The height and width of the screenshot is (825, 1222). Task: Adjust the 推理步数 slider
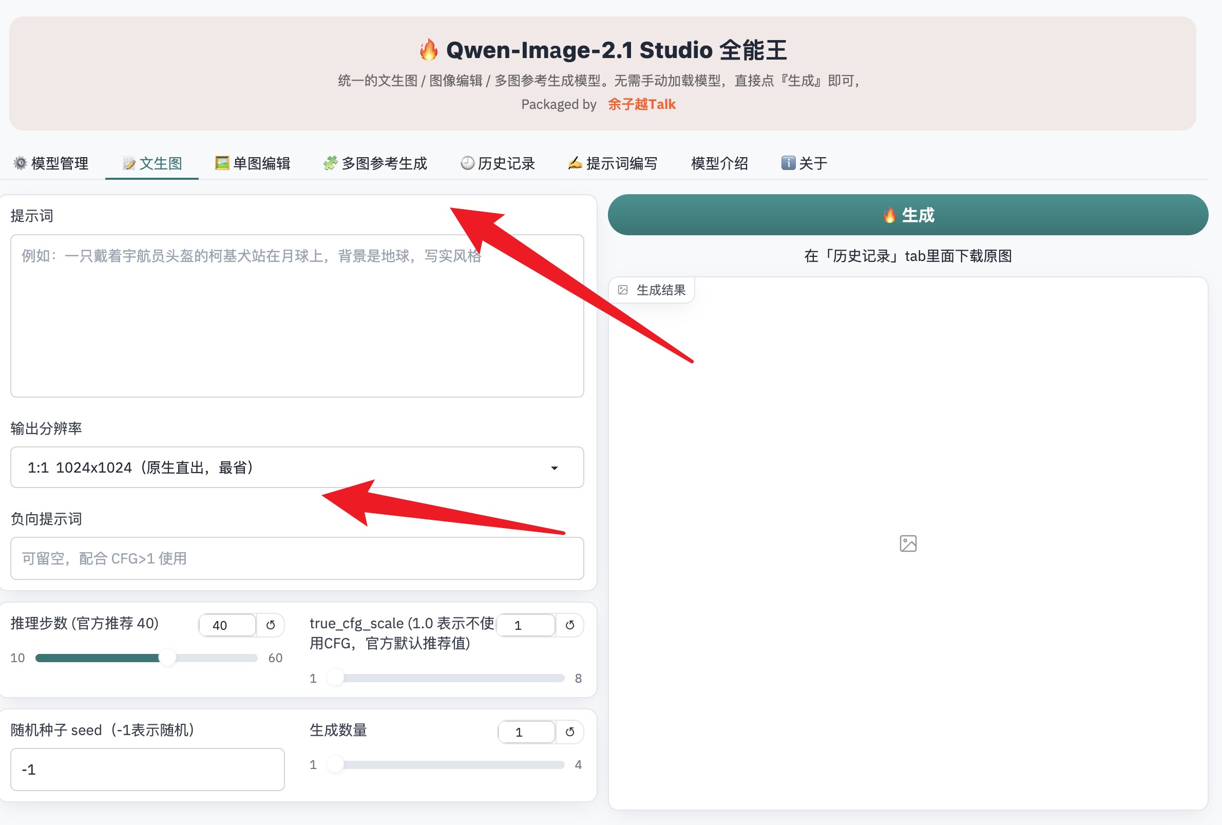coord(146,658)
